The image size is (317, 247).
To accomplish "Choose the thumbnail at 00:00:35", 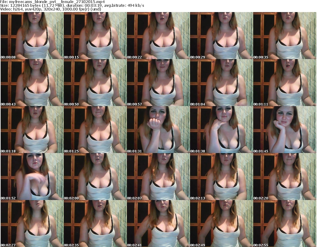I will pyautogui.click(x=285, y=36).
